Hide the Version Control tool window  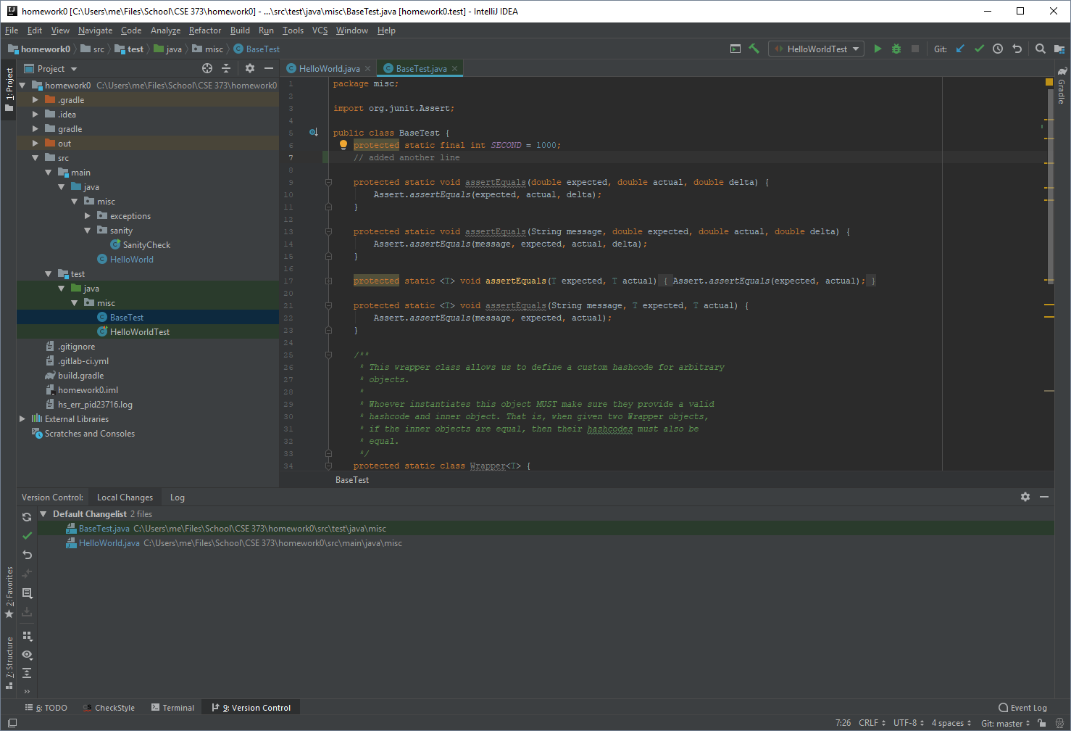coord(1044,497)
